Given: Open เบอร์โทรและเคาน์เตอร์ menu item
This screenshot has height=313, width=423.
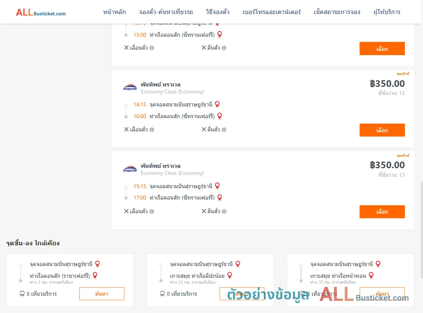Looking at the screenshot, I should point(271,12).
